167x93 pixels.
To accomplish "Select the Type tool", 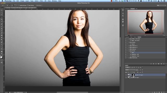I will pyautogui.click(x=2, y=44).
